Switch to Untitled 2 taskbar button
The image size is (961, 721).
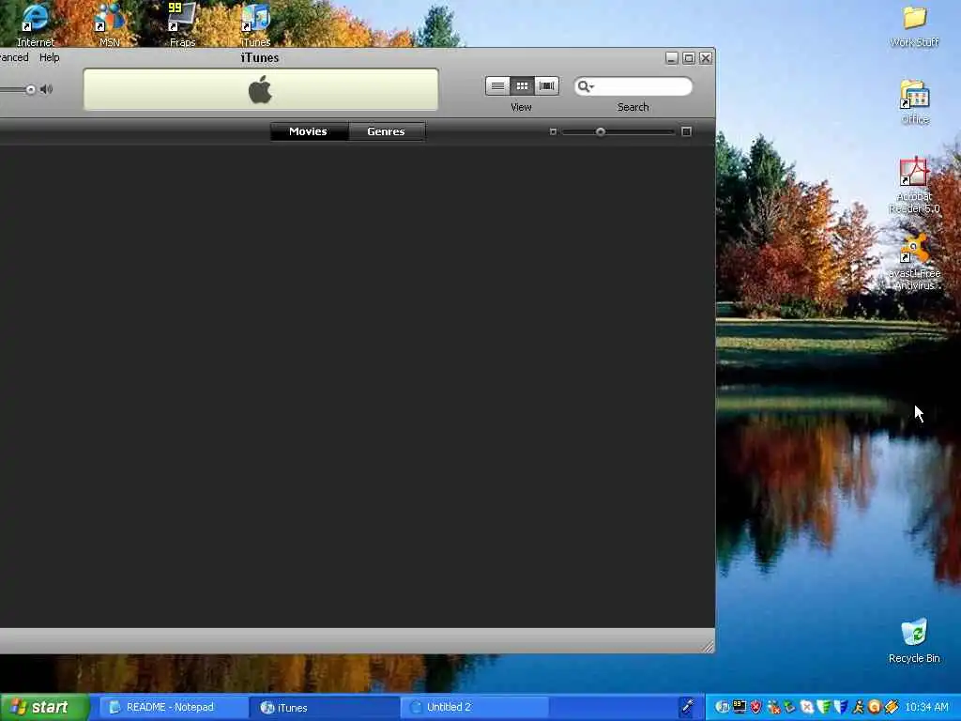point(474,708)
